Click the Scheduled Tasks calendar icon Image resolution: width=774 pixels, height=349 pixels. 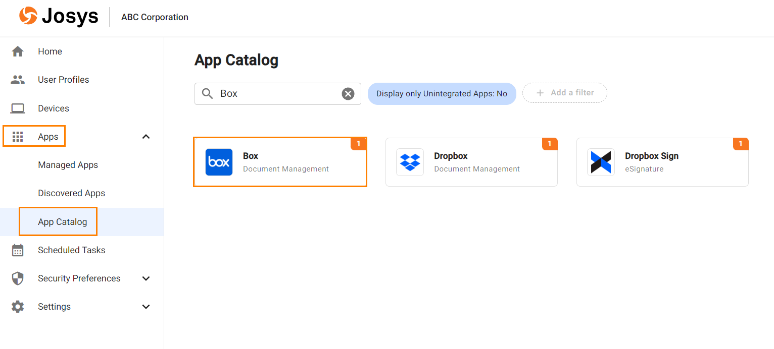point(18,250)
